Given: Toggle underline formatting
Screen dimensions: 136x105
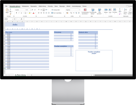Looking at the screenshot, I should pos(21,13).
